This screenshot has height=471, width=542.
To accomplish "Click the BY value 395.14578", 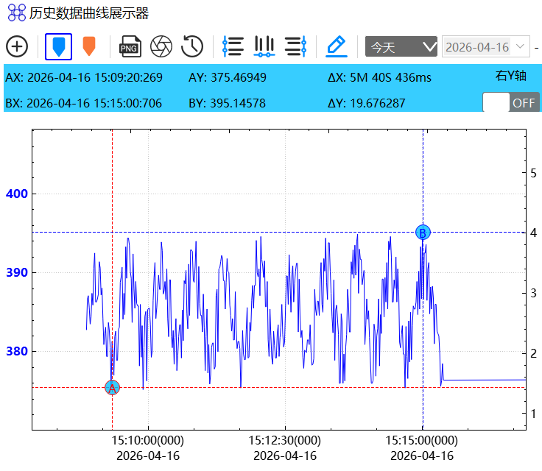I will pos(238,103).
